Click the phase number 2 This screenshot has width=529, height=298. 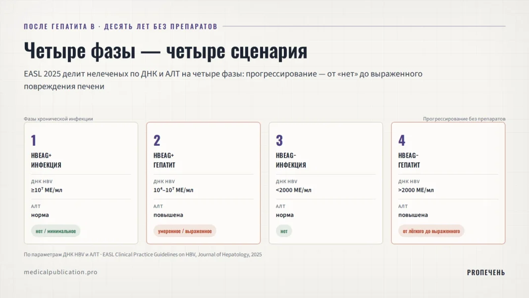tap(157, 140)
